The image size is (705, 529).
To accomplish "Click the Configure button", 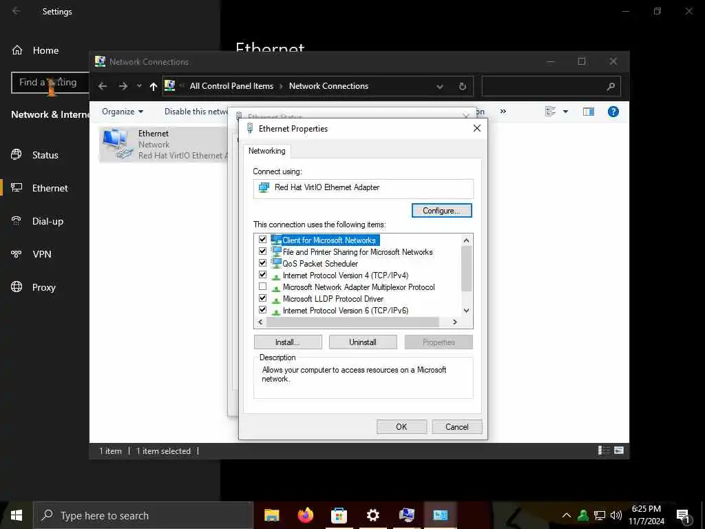I will pyautogui.click(x=441, y=211).
